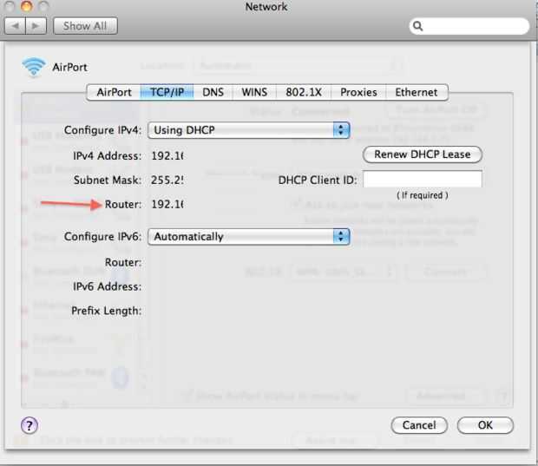This screenshot has width=538, height=466.
Task: Open the DNS tab
Action: pos(213,92)
